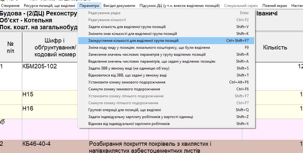Select Змінити знак кількості для виділеної групи
The image size is (303, 153).
(x=132, y=34)
